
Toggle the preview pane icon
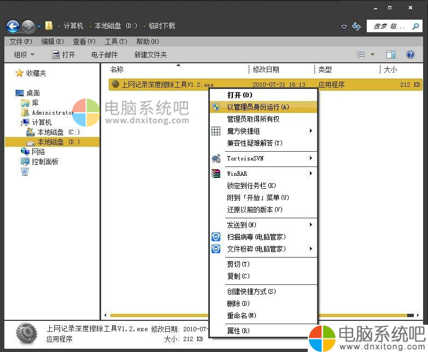391,55
